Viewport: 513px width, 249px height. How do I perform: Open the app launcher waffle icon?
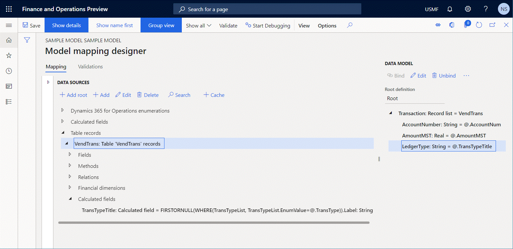9,9
